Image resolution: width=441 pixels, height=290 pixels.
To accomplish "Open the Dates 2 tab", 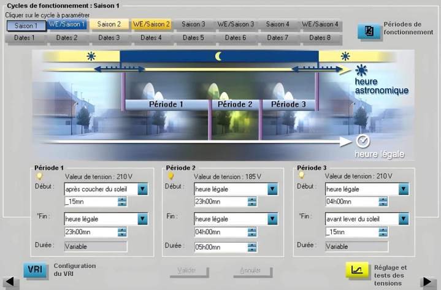I will 67,37.
